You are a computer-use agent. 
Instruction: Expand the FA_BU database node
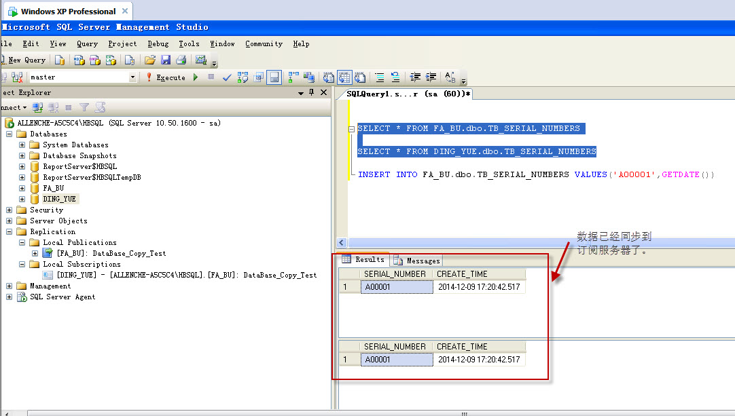pyautogui.click(x=22, y=189)
